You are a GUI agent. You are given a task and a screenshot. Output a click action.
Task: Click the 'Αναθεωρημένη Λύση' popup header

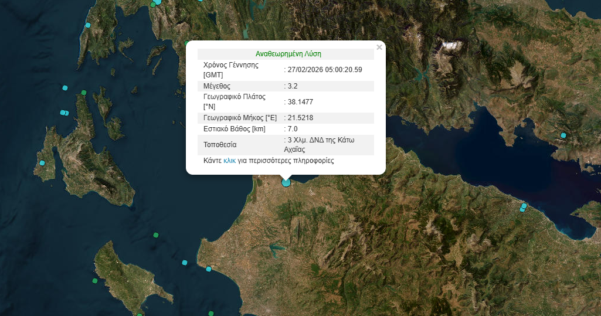coord(288,53)
